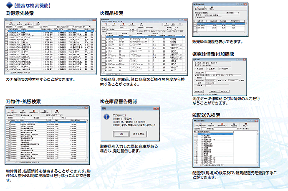Open the rightmost dropdown in customer search filter row
Image resolution: width=288 pixels, height=191 pixels.
[x=86, y=27]
